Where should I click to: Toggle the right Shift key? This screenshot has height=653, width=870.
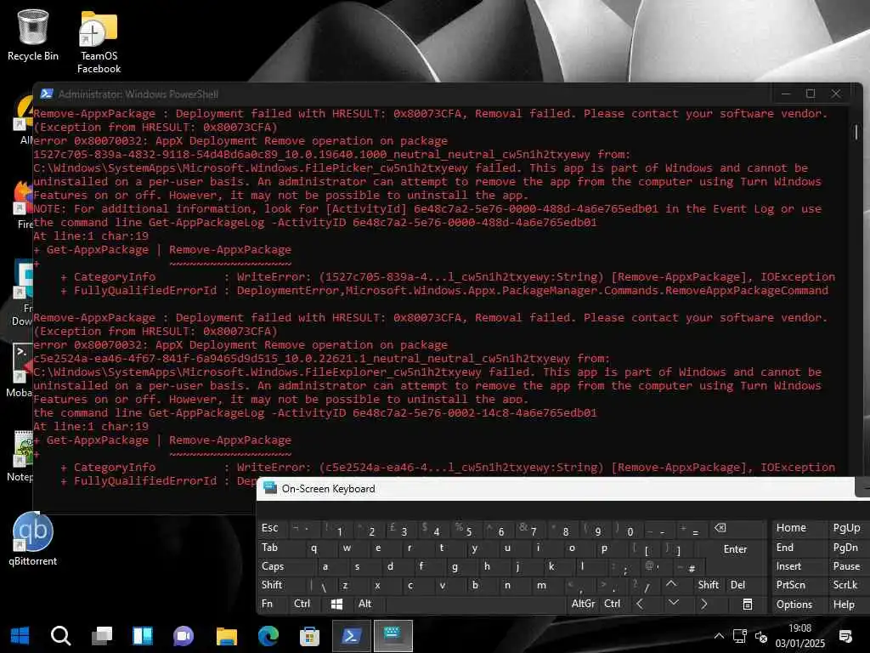tap(709, 585)
